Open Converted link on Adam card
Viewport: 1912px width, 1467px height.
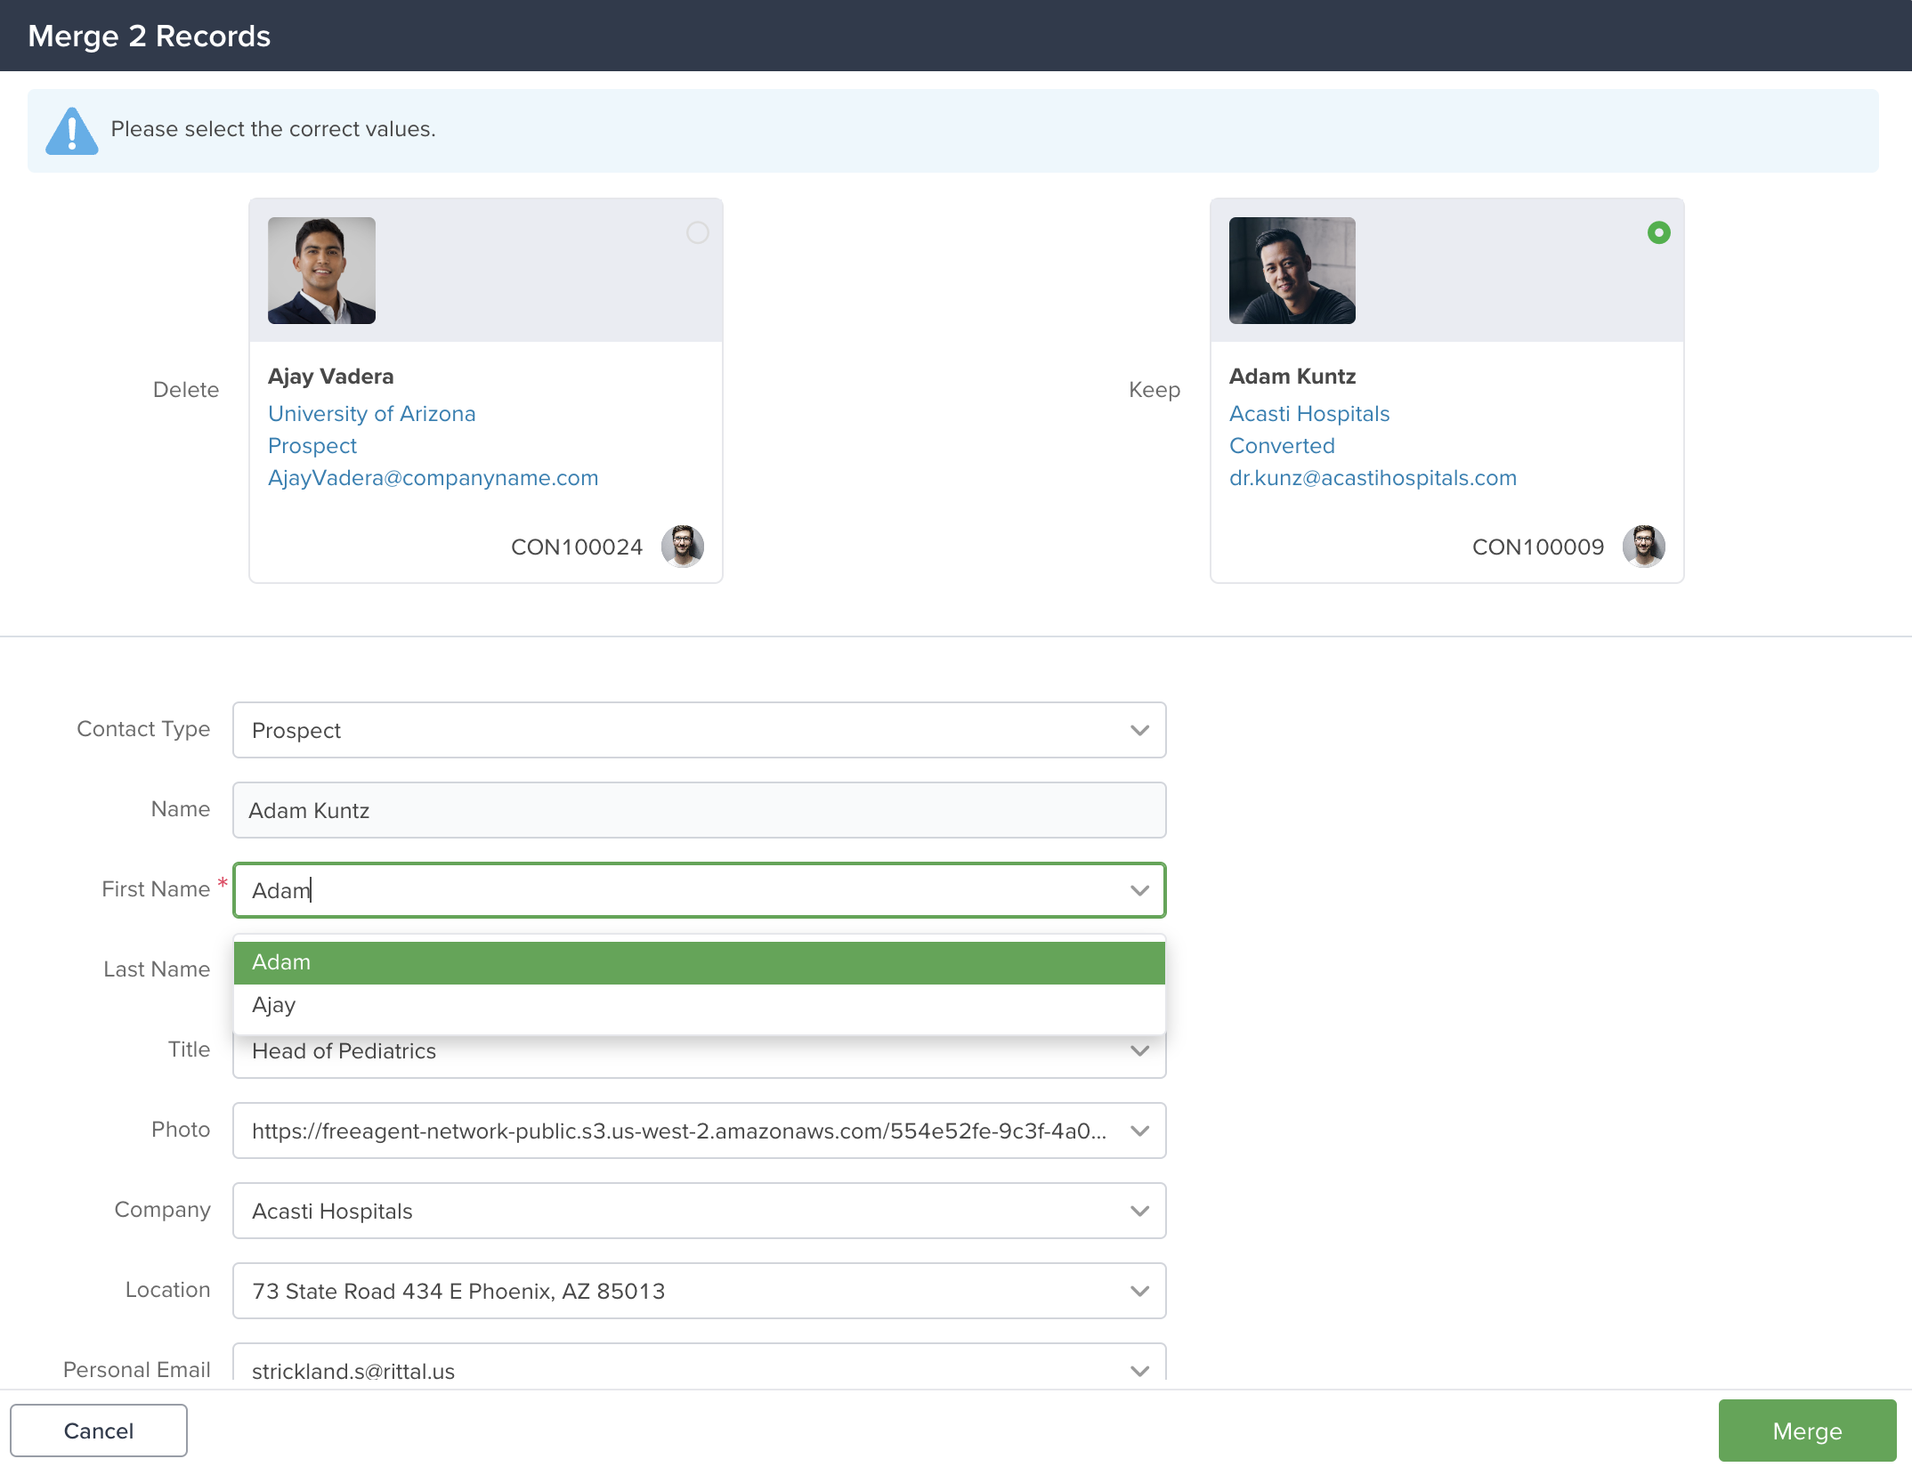[x=1282, y=446]
